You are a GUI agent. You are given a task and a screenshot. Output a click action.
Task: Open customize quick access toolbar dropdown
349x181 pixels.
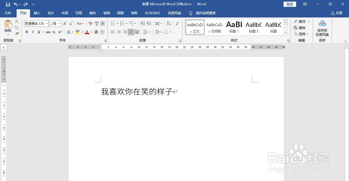pyautogui.click(x=33, y=4)
